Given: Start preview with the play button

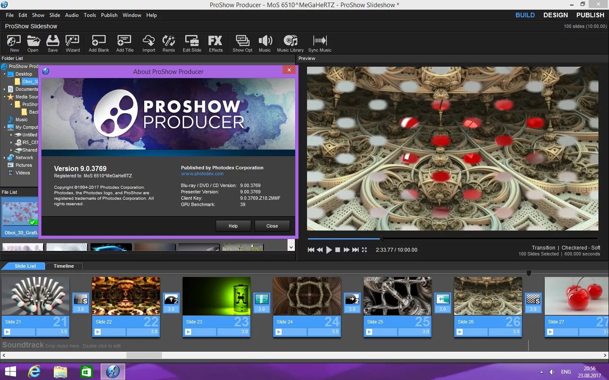Looking at the screenshot, I should (329, 250).
